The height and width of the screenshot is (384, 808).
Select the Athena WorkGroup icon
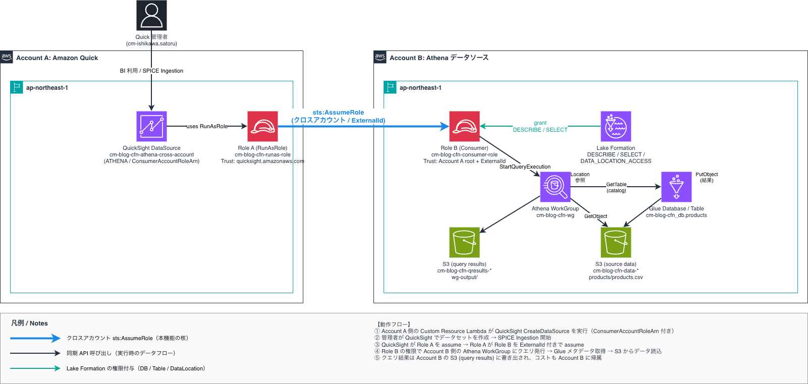pyautogui.click(x=555, y=187)
